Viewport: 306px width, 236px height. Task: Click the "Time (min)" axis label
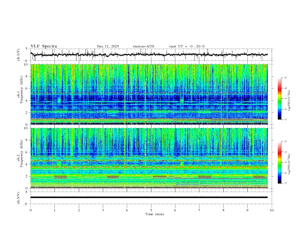click(155, 214)
